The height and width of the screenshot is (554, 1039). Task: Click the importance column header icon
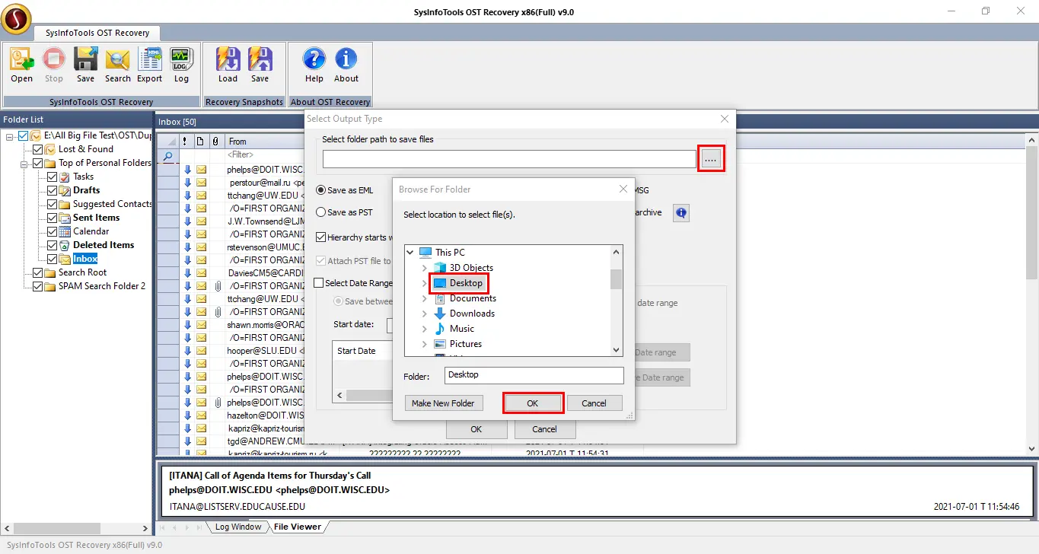coord(185,142)
